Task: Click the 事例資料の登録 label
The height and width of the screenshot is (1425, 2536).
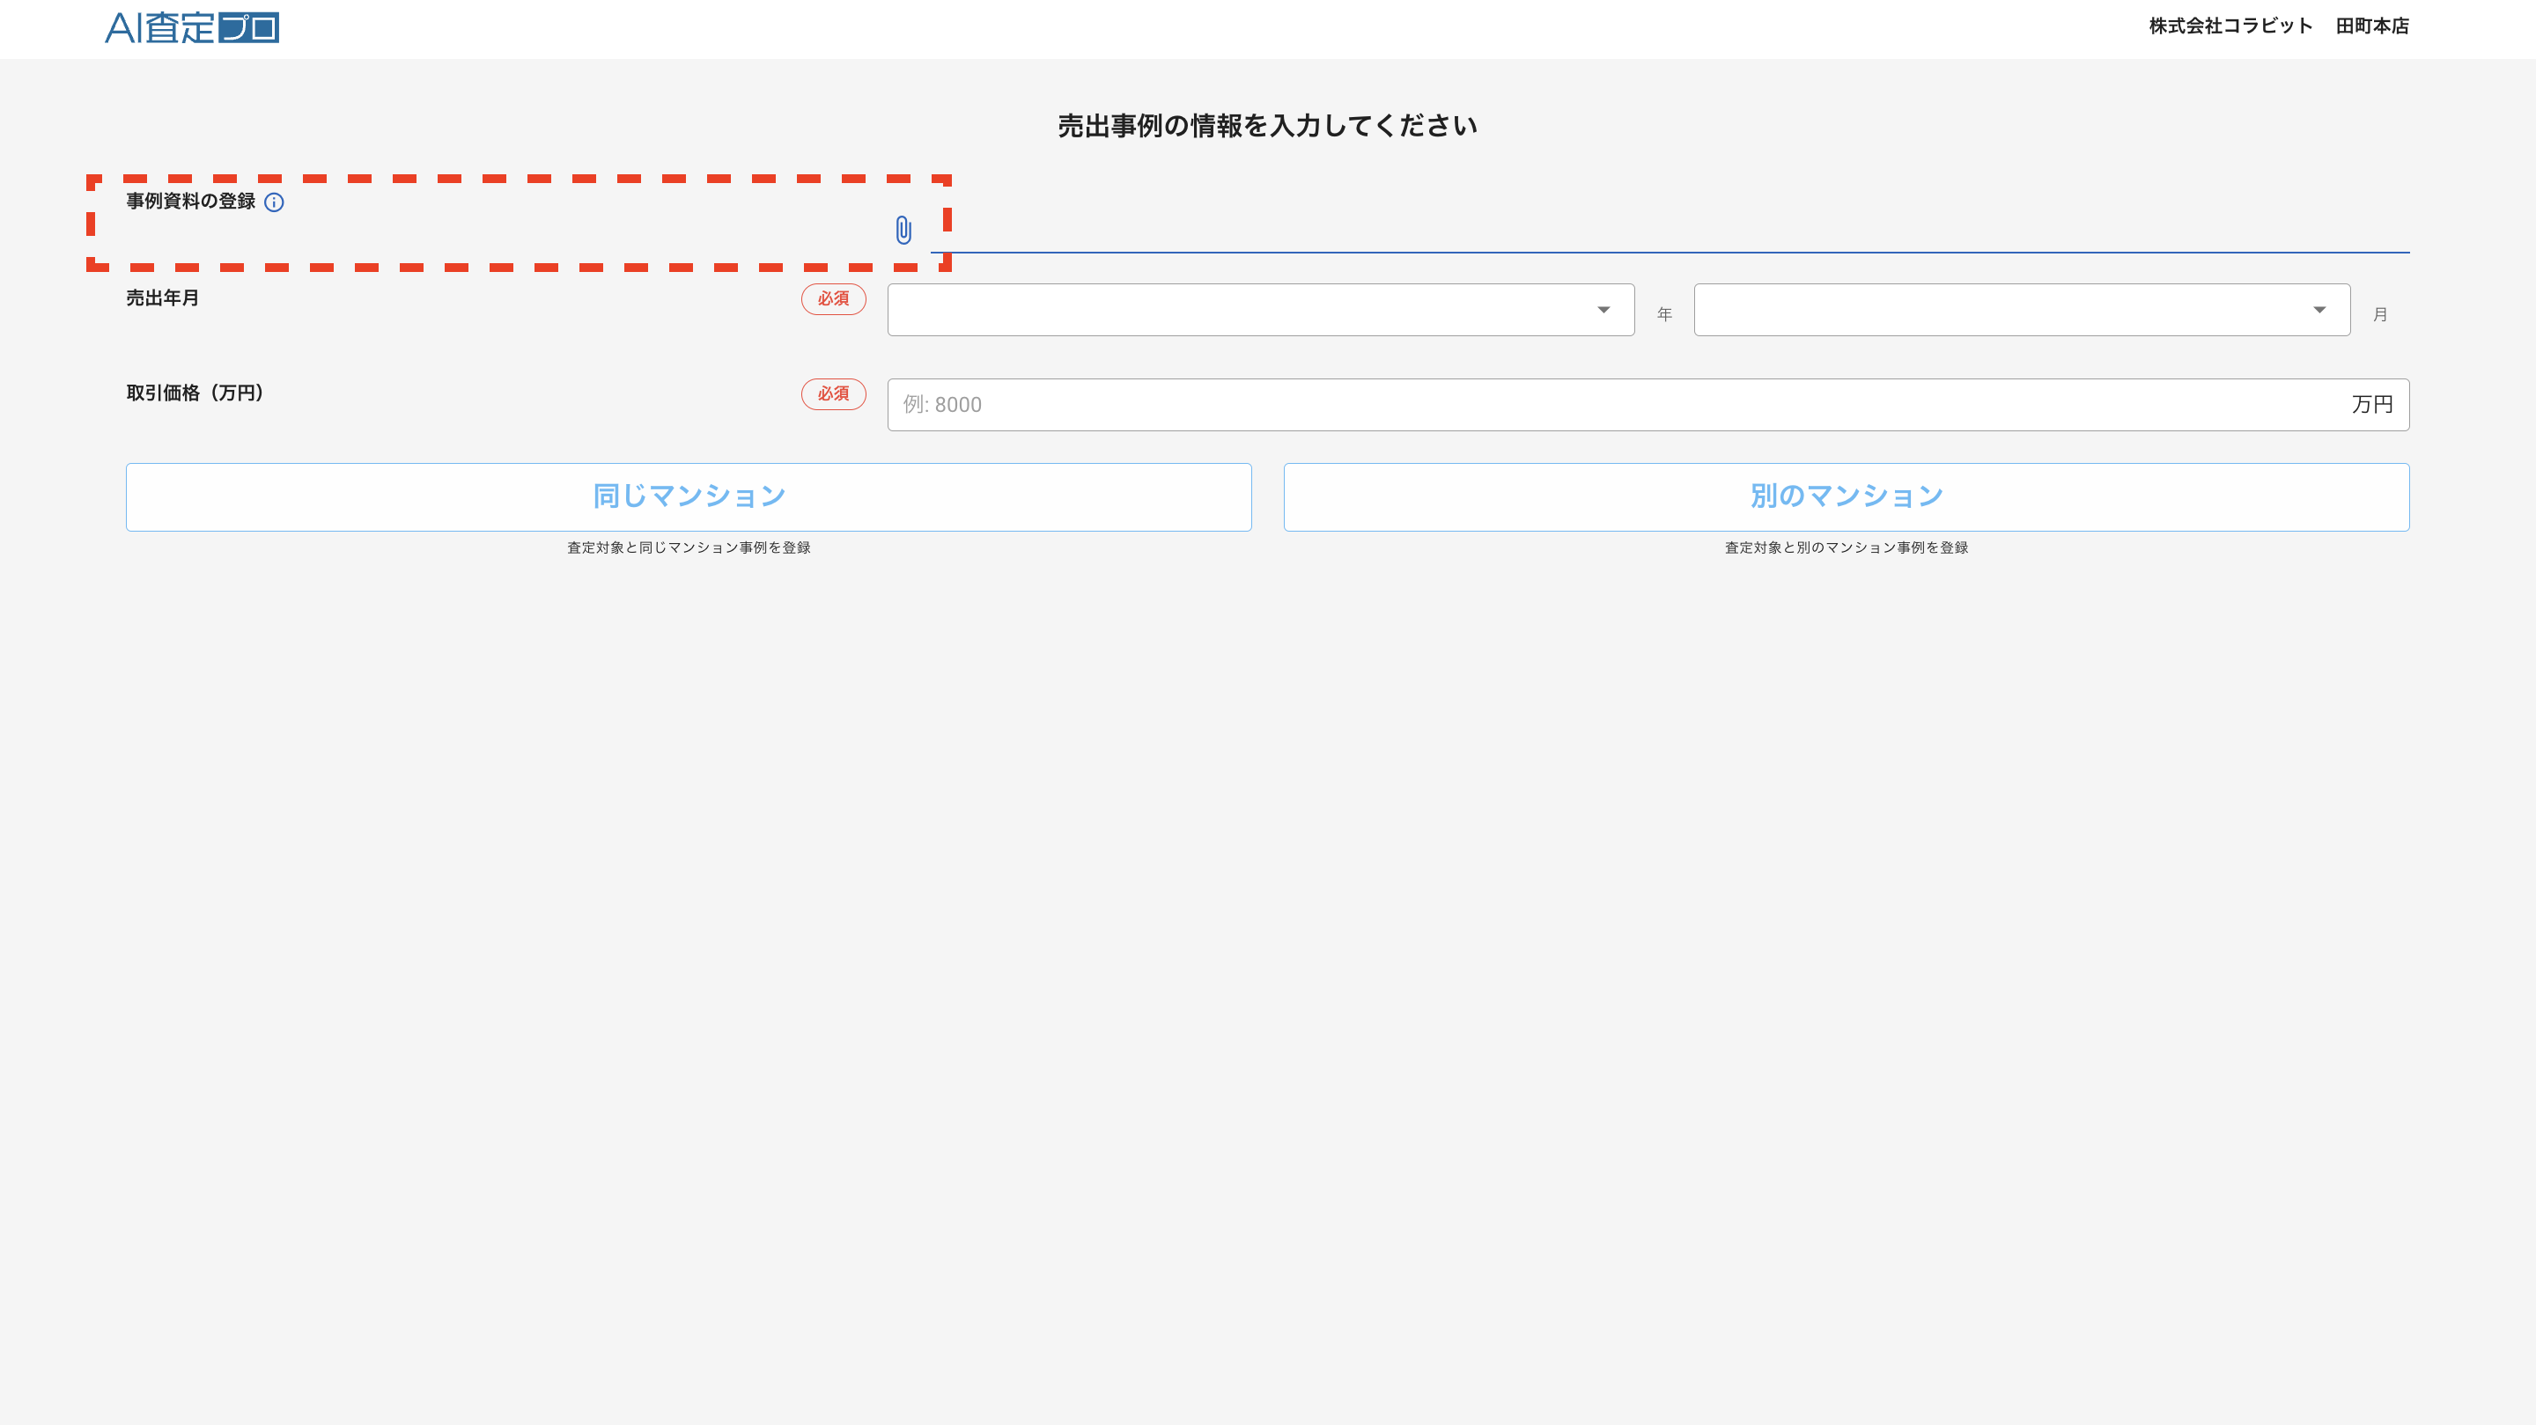Action: (191, 202)
